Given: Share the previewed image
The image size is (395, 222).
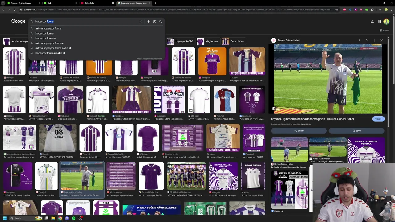Looking at the screenshot, I should (299, 131).
